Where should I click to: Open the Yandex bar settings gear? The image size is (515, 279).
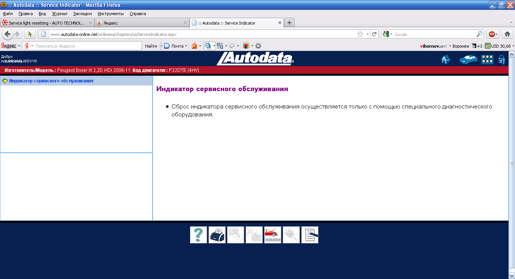[x=258, y=46]
